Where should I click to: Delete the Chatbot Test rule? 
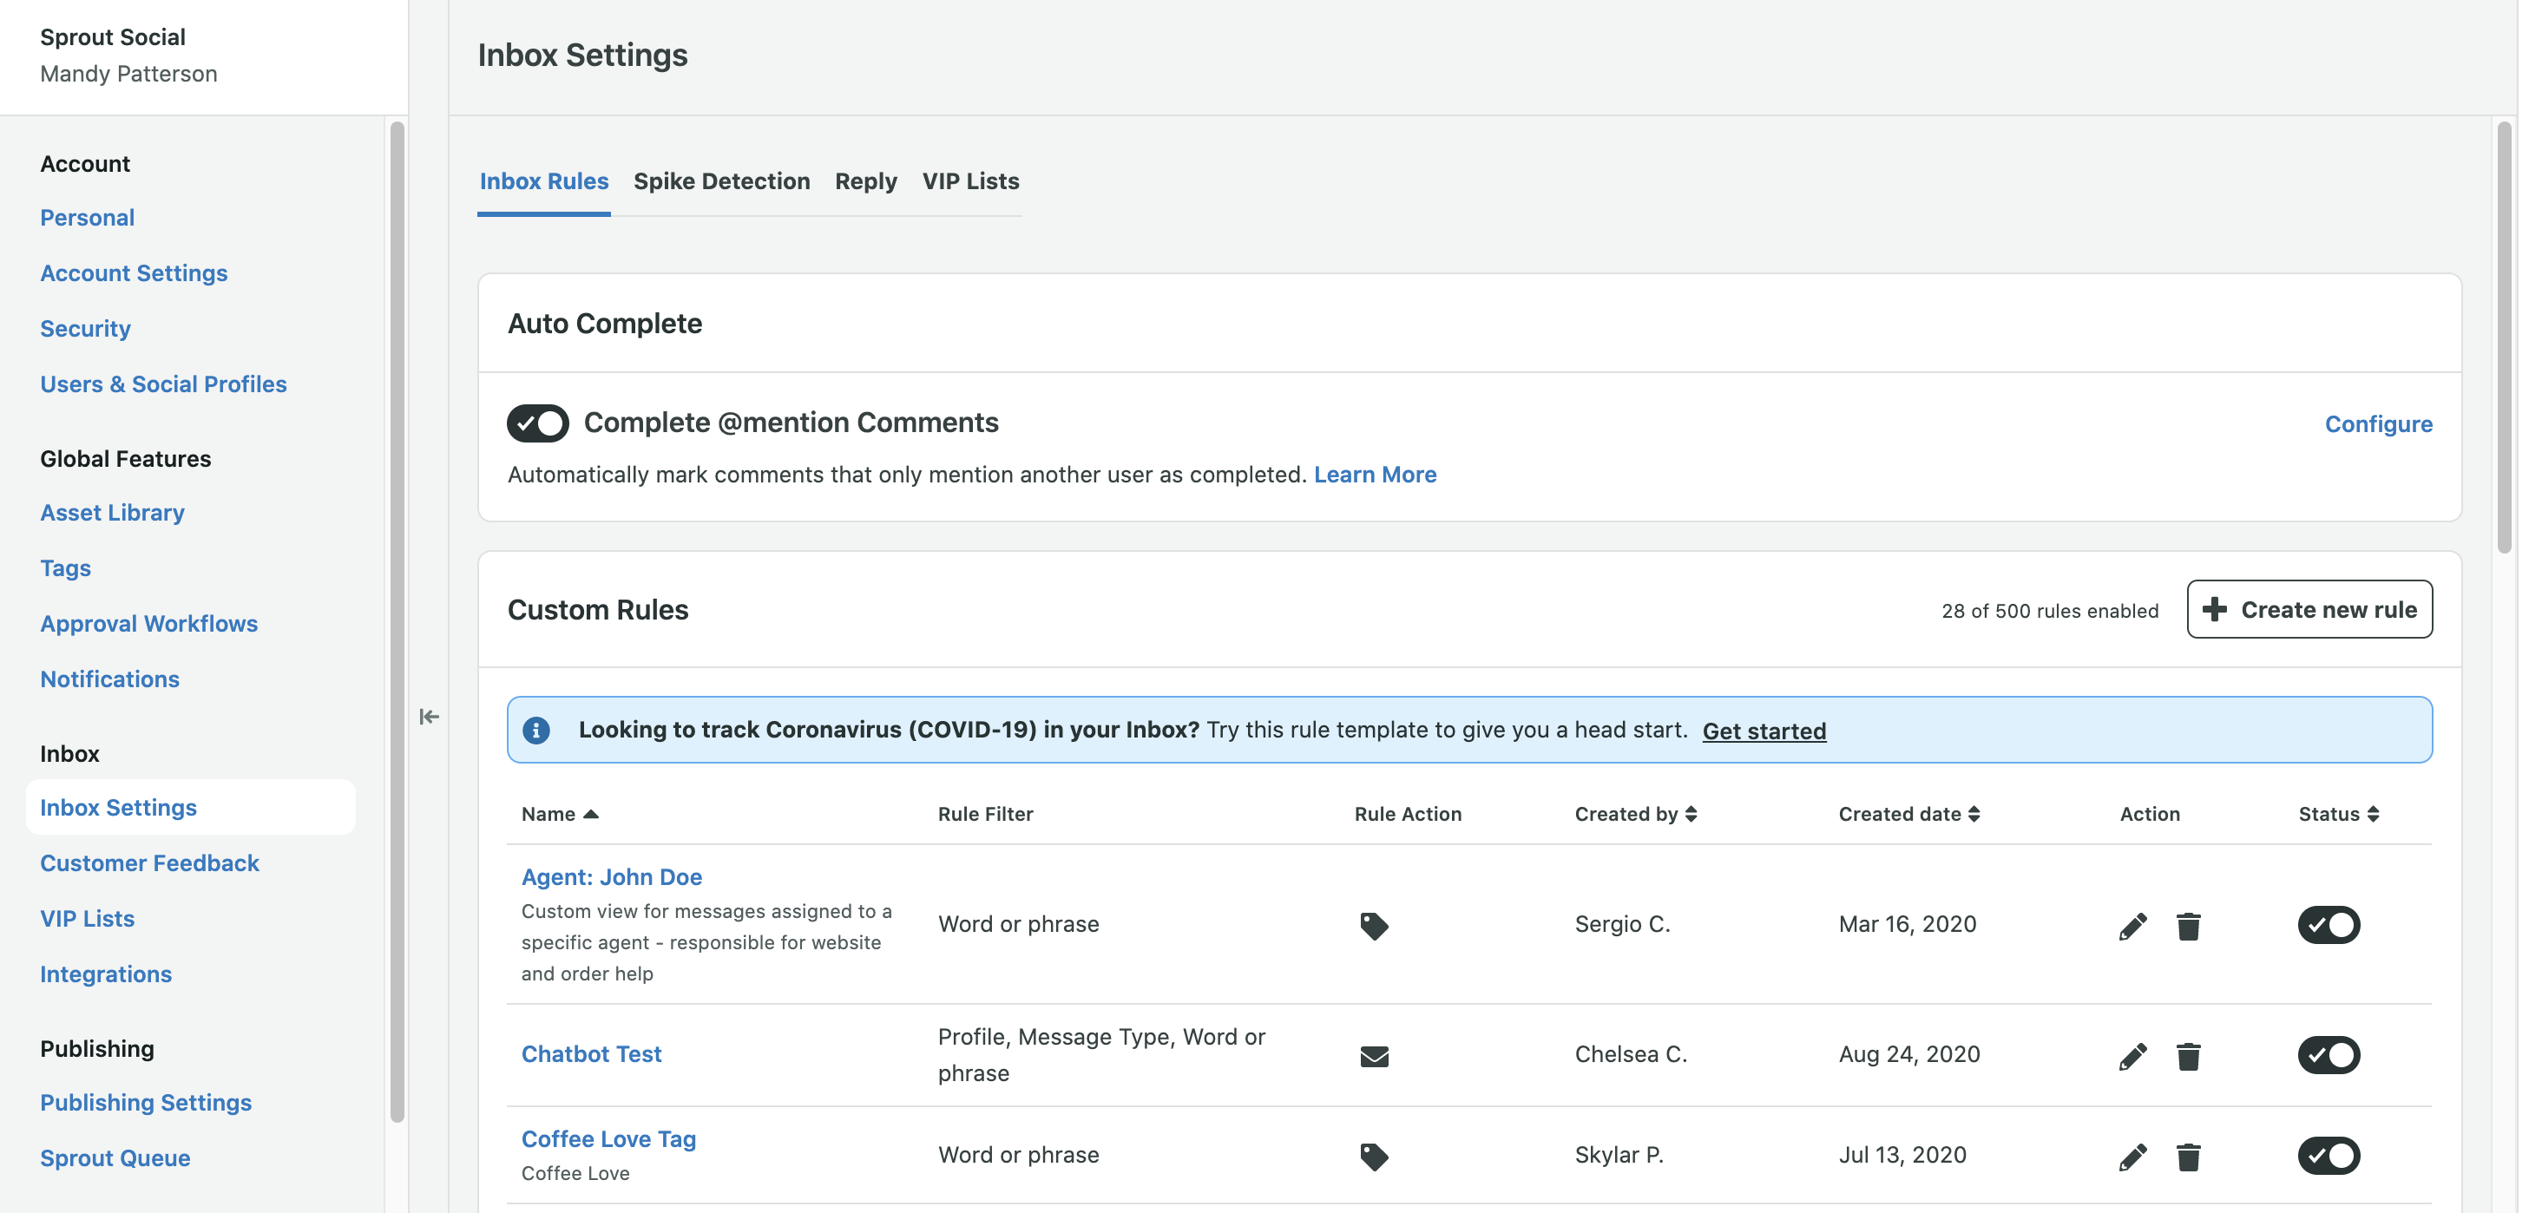click(x=2190, y=1055)
